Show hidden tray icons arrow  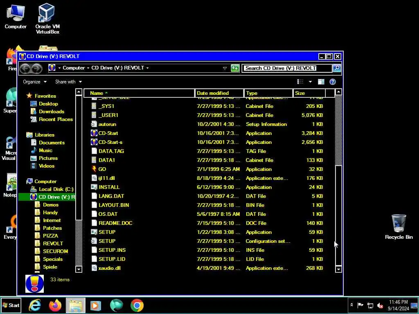coord(351,305)
